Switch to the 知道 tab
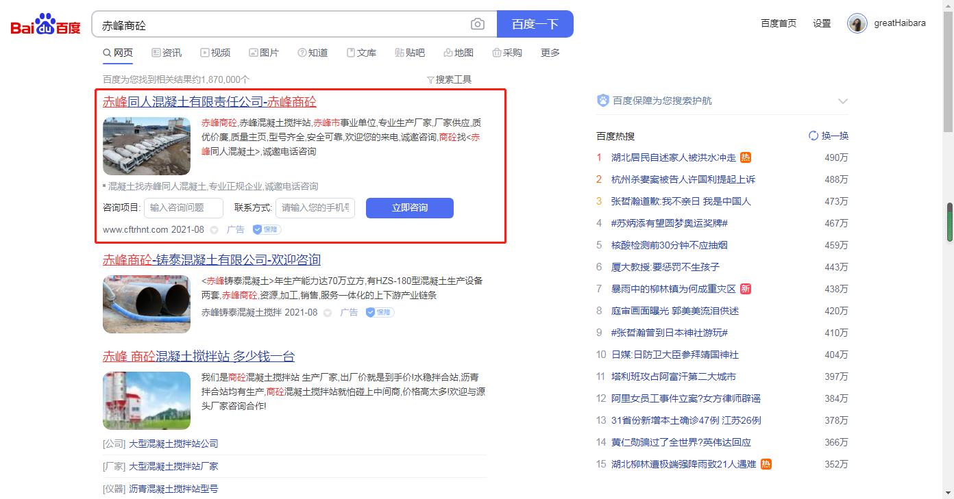The height and width of the screenshot is (499, 954). click(x=313, y=53)
